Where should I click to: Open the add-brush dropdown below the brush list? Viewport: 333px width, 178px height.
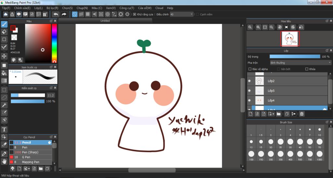tap(29, 169)
